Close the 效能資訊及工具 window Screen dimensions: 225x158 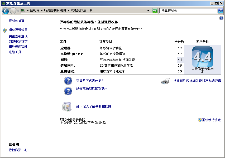coord(221,3)
